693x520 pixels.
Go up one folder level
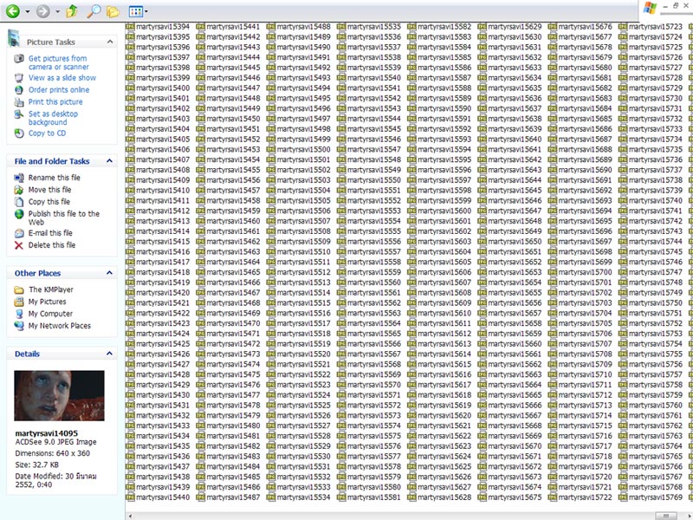[72, 11]
